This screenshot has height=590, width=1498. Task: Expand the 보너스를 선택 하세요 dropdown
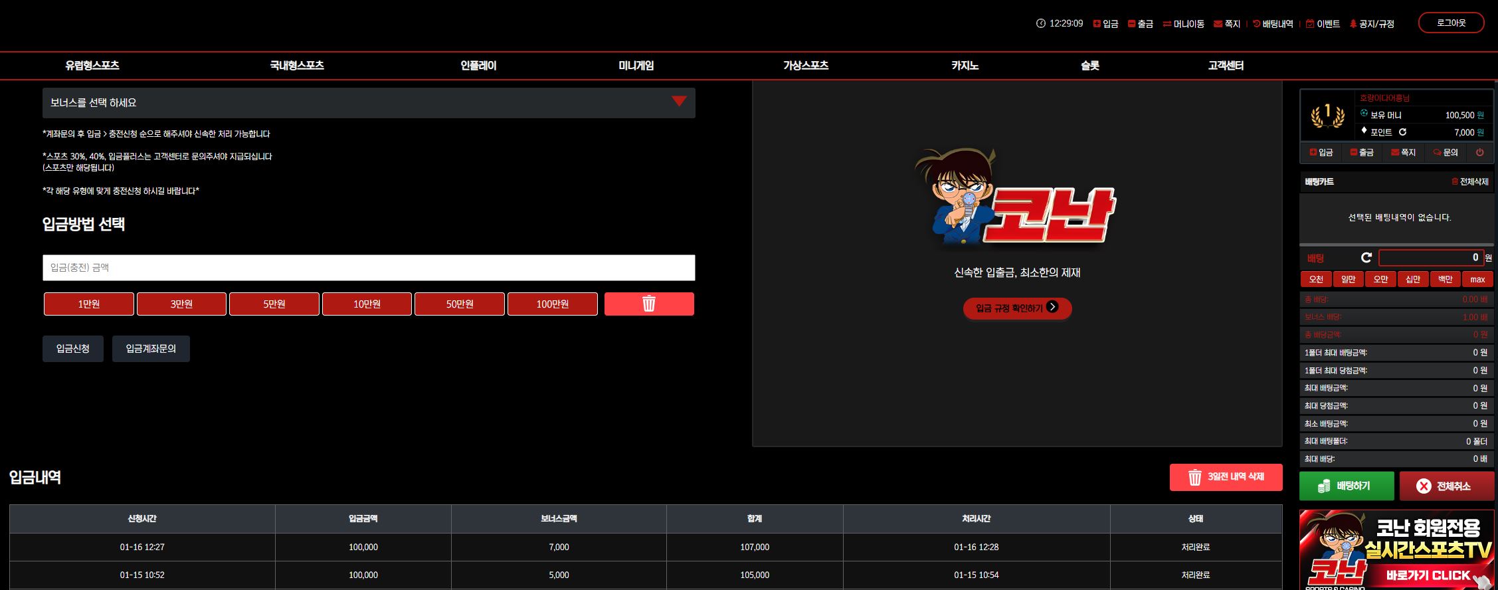click(369, 102)
